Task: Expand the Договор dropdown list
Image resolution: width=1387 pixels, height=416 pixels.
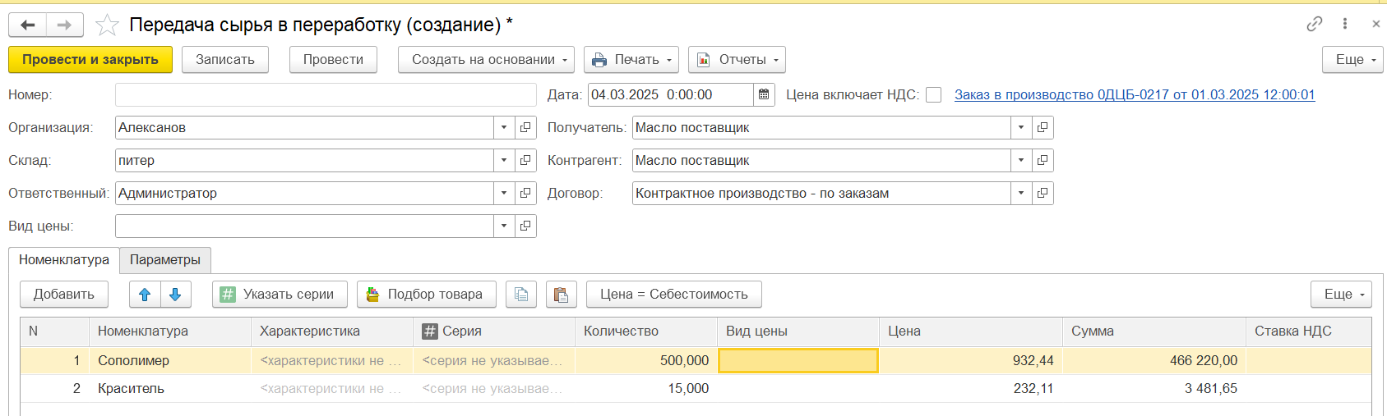Action: point(1021,194)
